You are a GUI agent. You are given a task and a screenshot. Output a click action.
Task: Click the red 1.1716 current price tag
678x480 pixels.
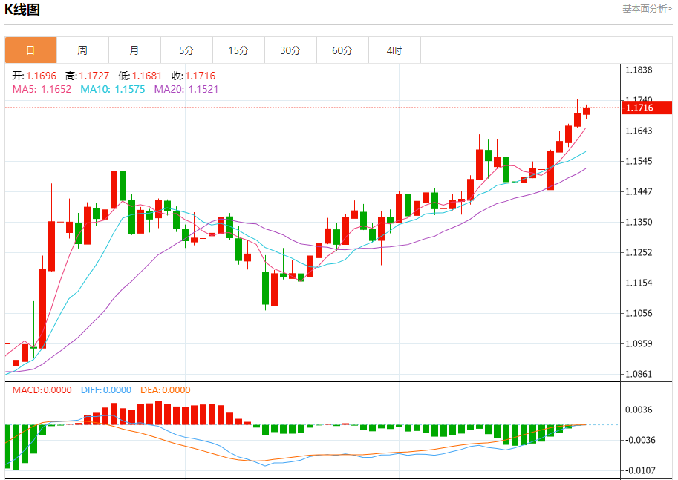[646, 108]
